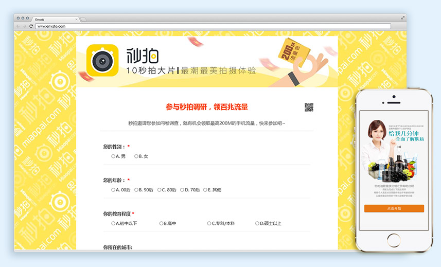The height and width of the screenshot is (267, 441).
Task: Select education D.硕士以上
Action: (268, 223)
